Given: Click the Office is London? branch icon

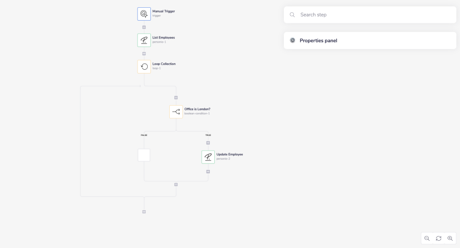Looking at the screenshot, I should [x=176, y=112].
